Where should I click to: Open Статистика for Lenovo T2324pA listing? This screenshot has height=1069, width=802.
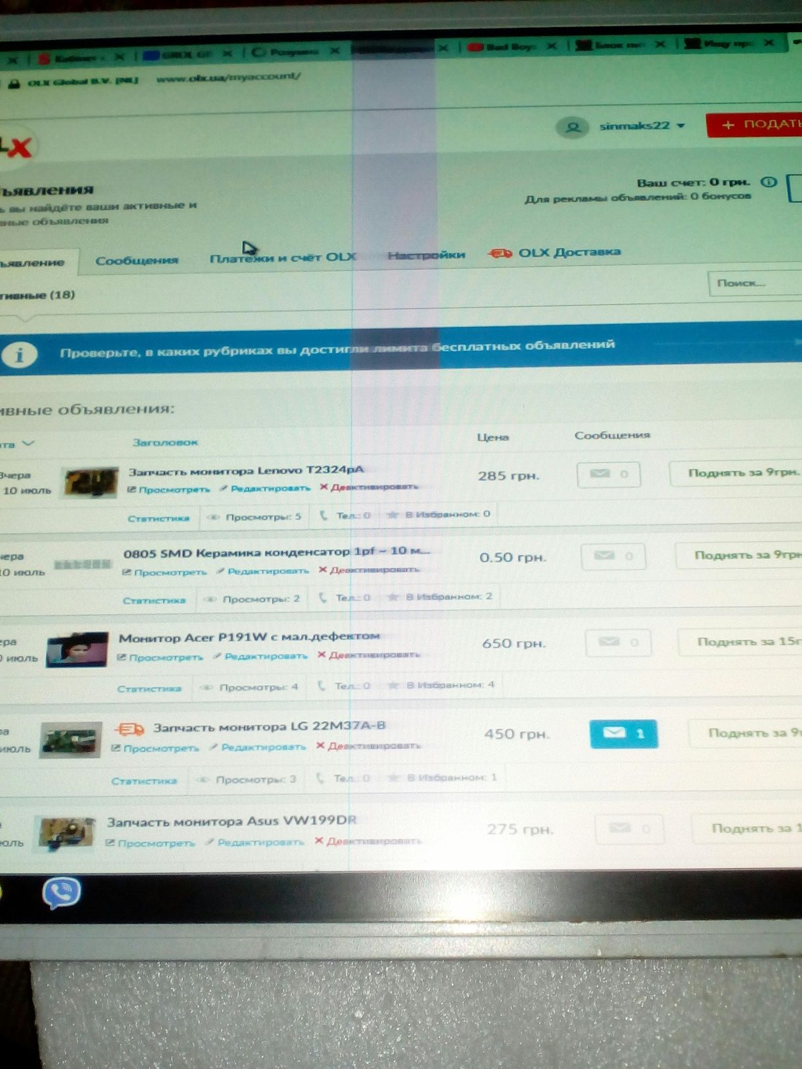tap(159, 518)
